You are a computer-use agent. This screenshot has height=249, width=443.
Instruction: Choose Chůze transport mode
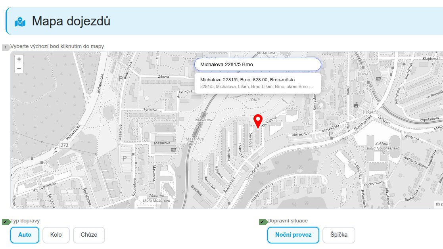coord(89,235)
